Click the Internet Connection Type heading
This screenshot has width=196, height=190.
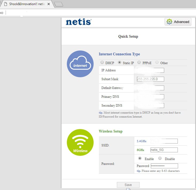tap(119, 54)
